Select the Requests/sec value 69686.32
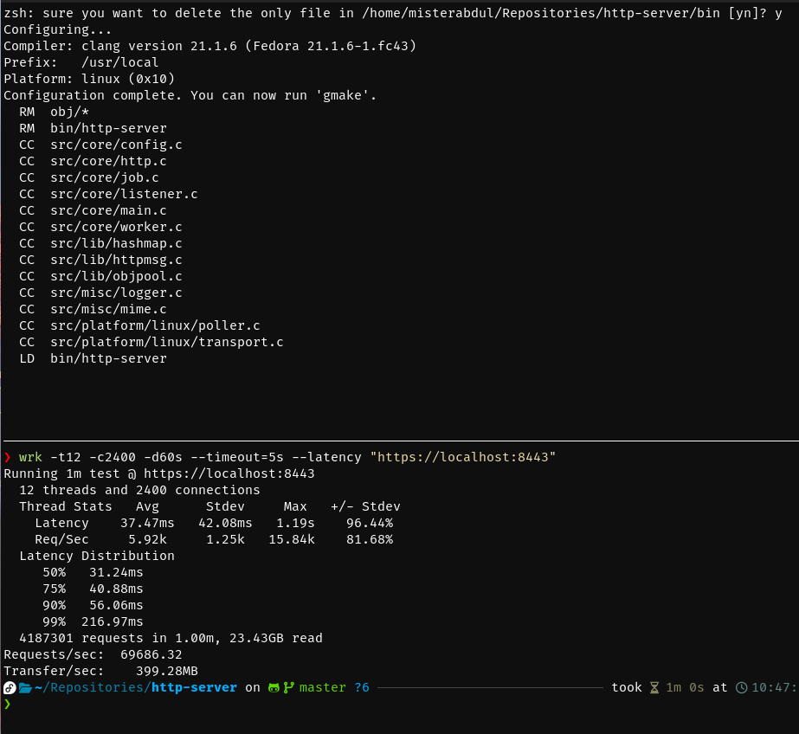The image size is (799, 734). point(151,654)
